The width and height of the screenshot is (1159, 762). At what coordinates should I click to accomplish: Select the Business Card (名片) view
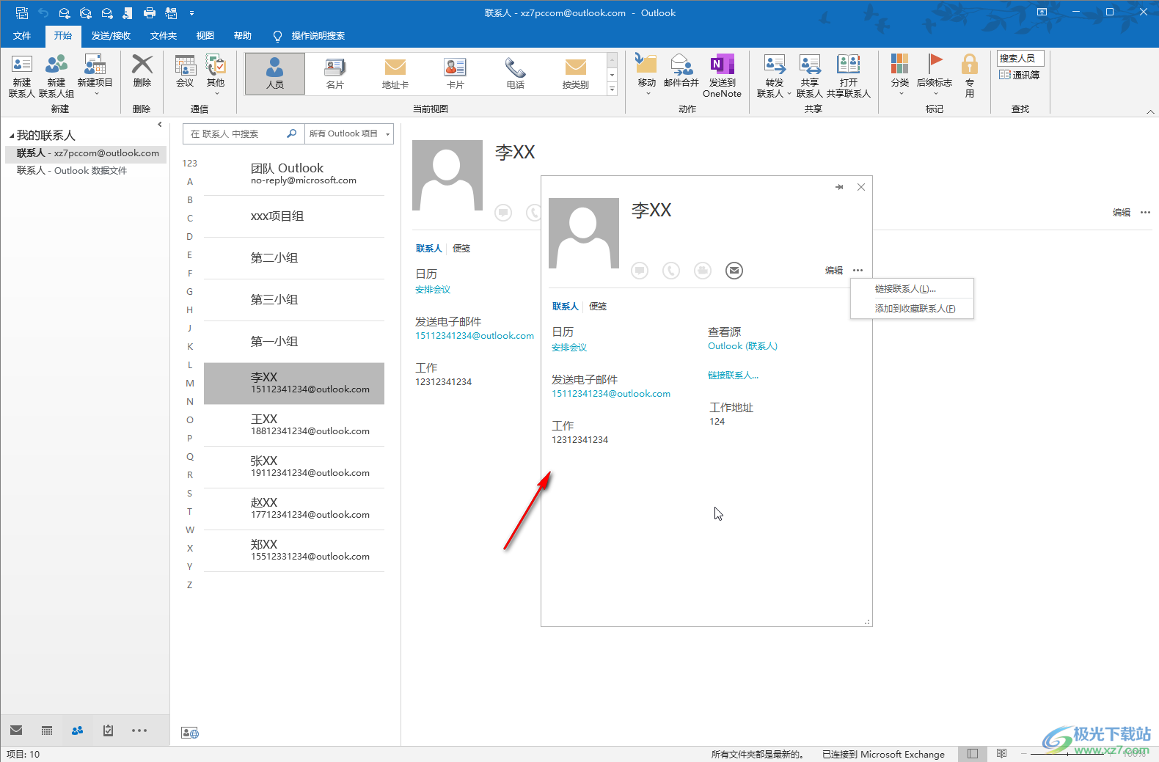click(x=335, y=73)
